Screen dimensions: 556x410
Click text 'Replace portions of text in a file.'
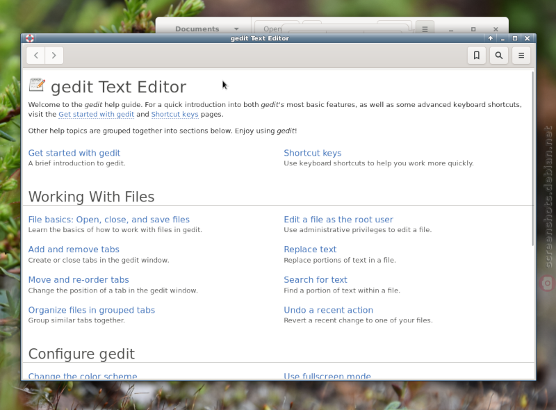(340, 260)
